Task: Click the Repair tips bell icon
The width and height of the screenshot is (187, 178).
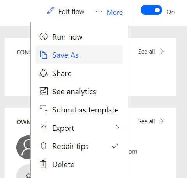Action: tap(44, 146)
